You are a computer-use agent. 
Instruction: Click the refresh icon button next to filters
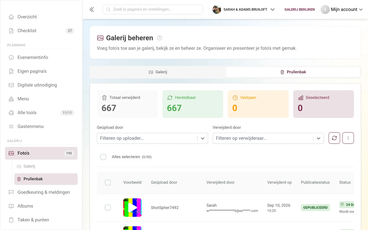[334, 138]
